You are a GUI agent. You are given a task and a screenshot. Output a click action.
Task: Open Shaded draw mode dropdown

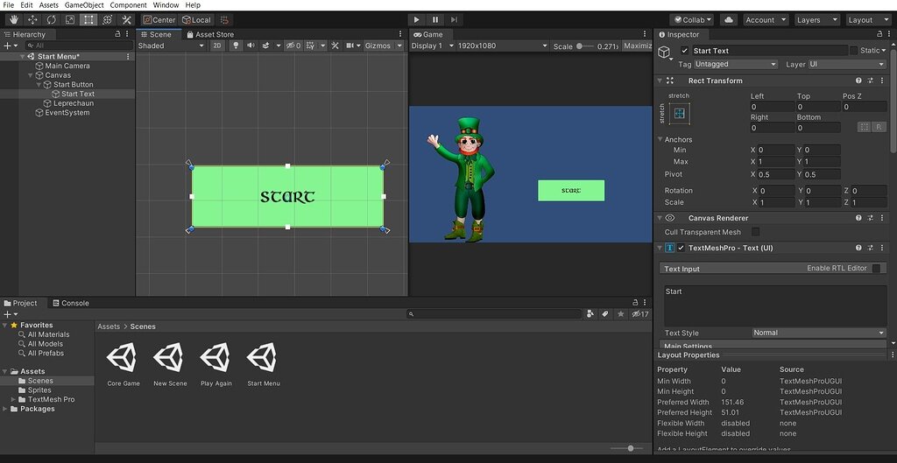[171, 46]
